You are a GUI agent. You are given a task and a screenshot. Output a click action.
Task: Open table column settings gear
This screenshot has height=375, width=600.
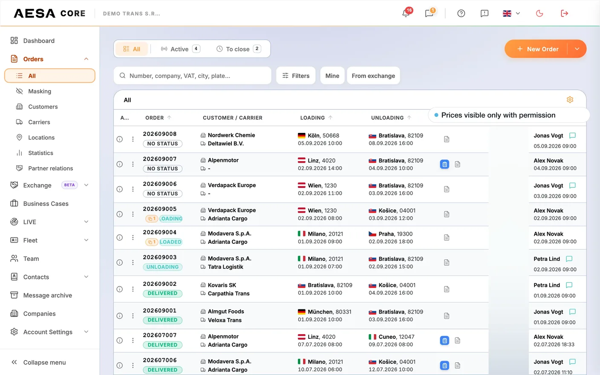tap(570, 100)
